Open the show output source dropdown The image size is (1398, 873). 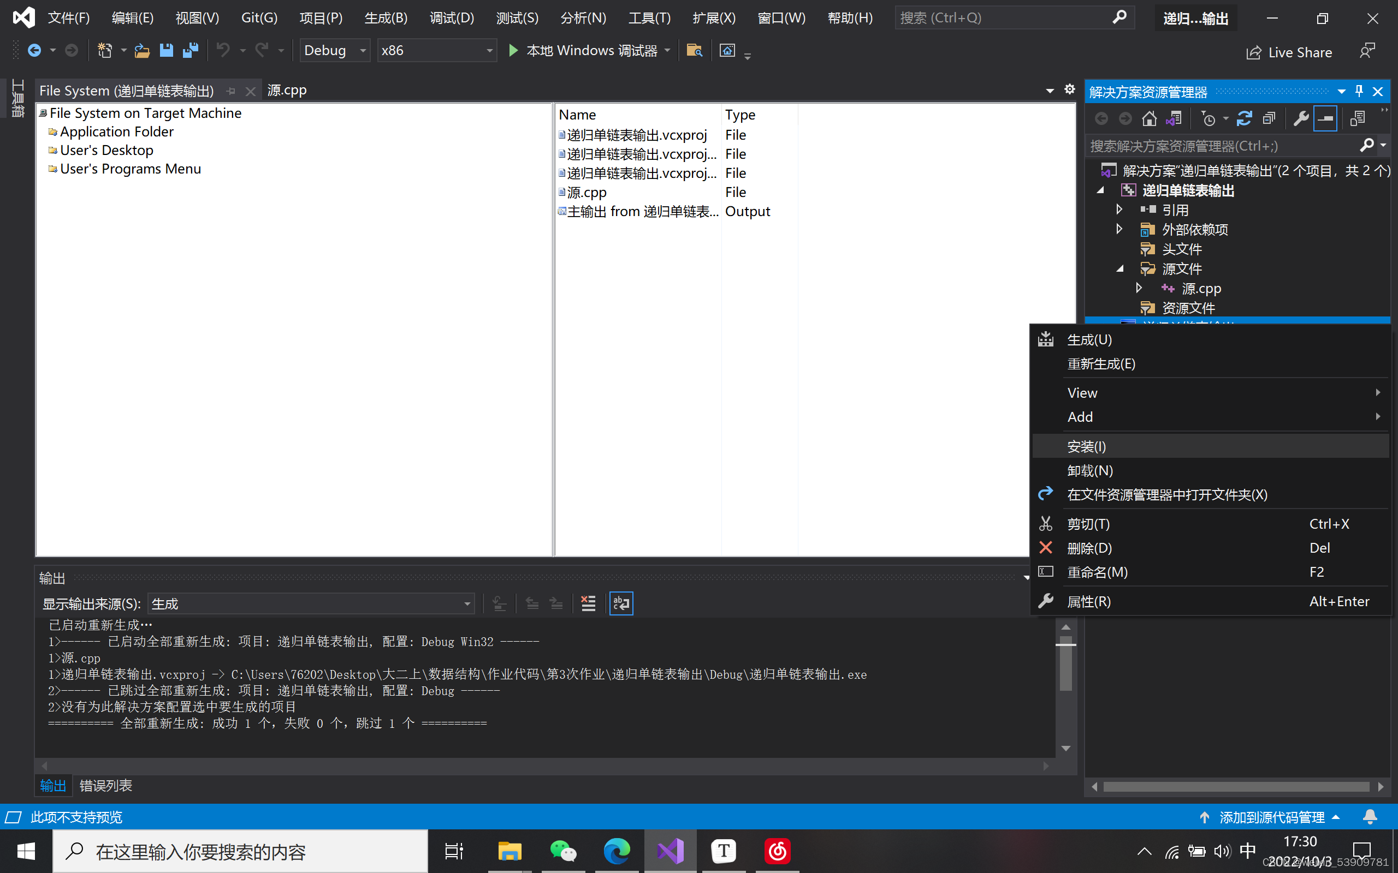point(311,604)
